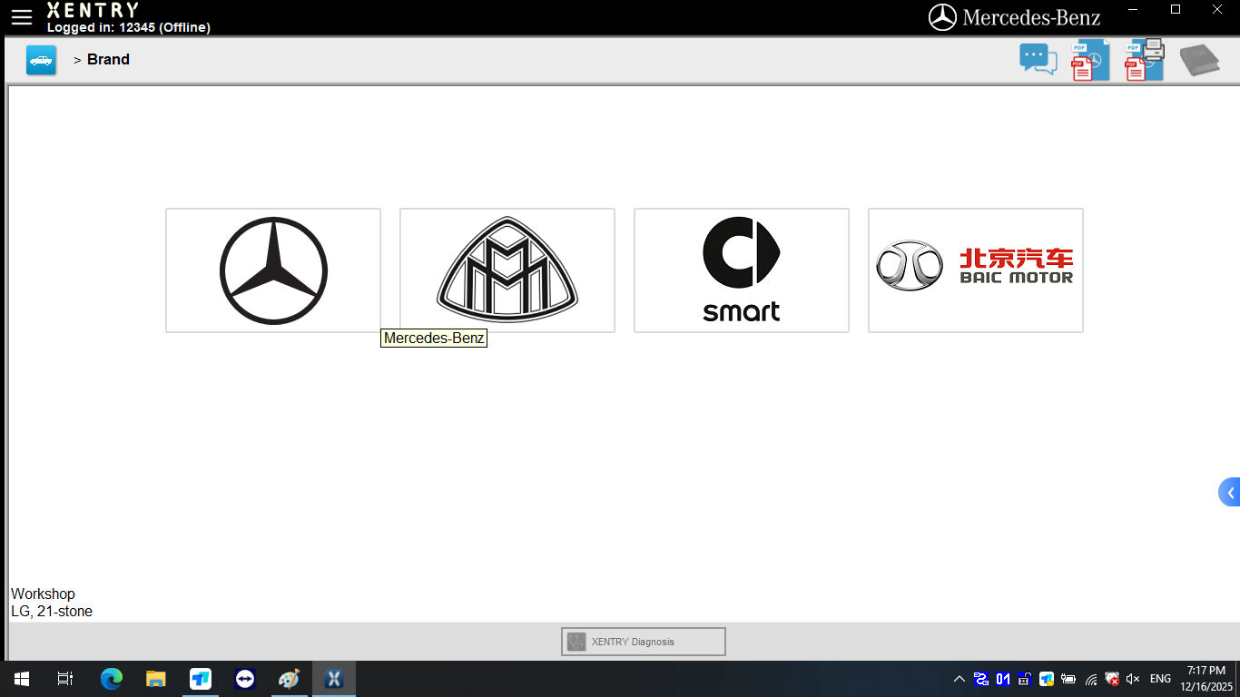Choose the Maybach brand

507,270
